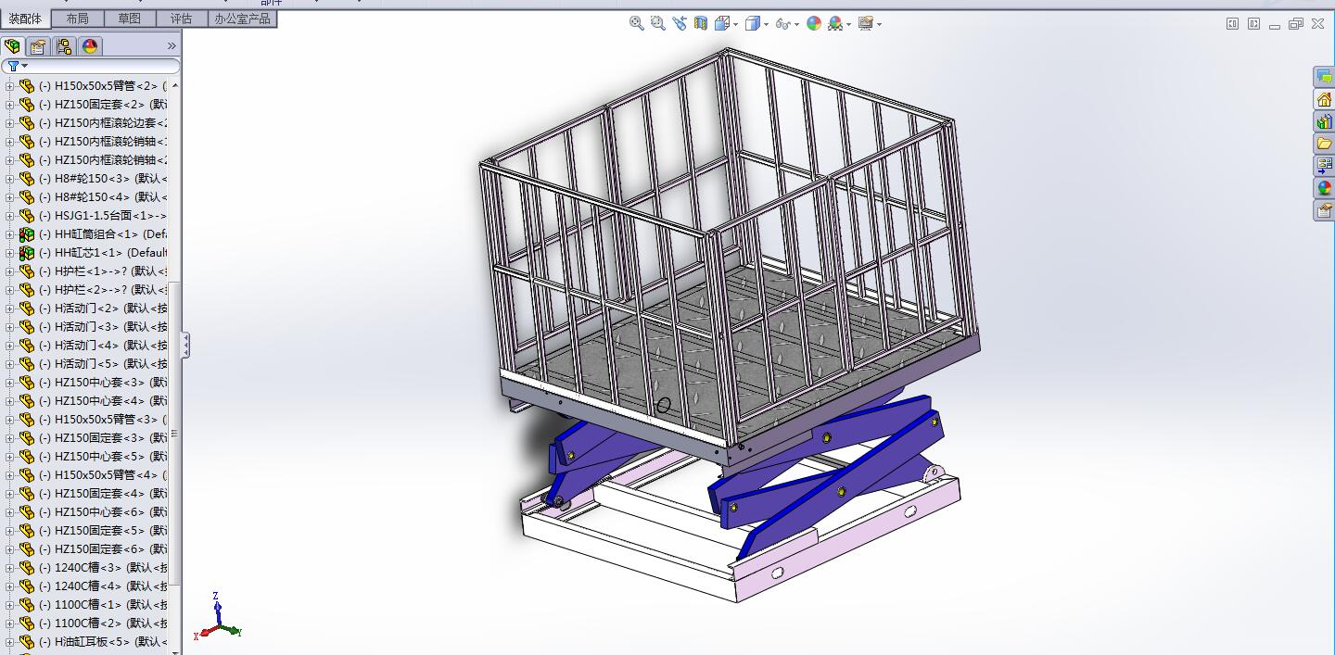1335x655 pixels.
Task: Click the HH缸芯1<1> sub-assembly icon
Action: [27, 253]
